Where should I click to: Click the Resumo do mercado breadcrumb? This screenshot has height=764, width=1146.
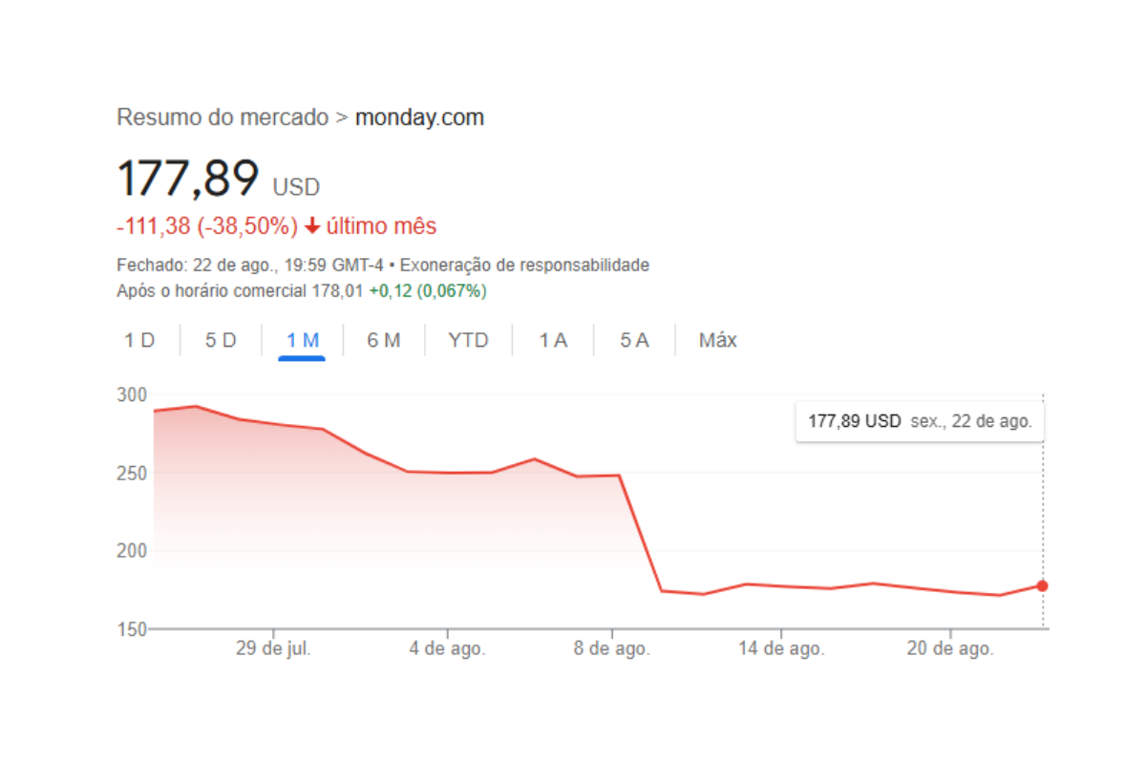point(222,117)
